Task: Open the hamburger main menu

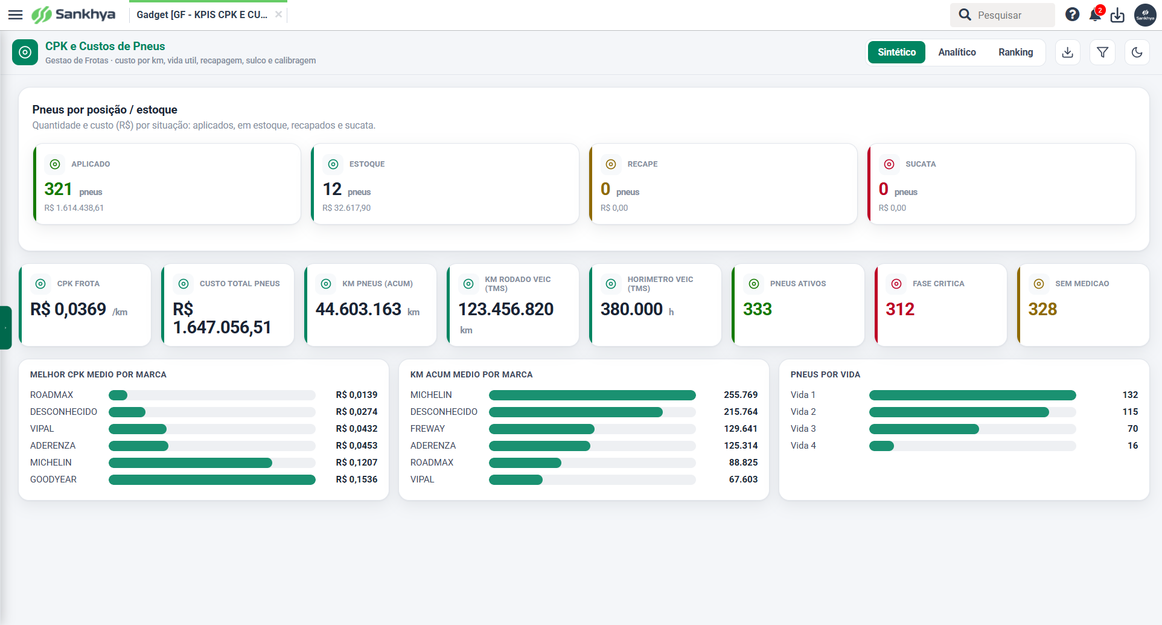Action: 15,14
